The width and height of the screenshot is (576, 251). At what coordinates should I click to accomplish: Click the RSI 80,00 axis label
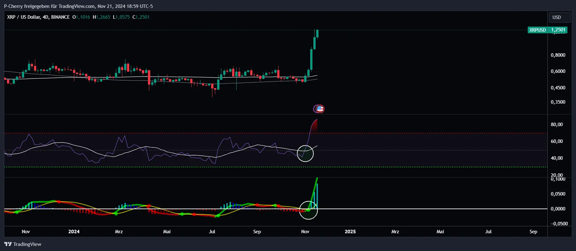pos(557,125)
